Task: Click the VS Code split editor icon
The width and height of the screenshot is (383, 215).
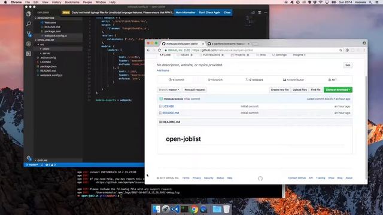Action: [x=259, y=13]
